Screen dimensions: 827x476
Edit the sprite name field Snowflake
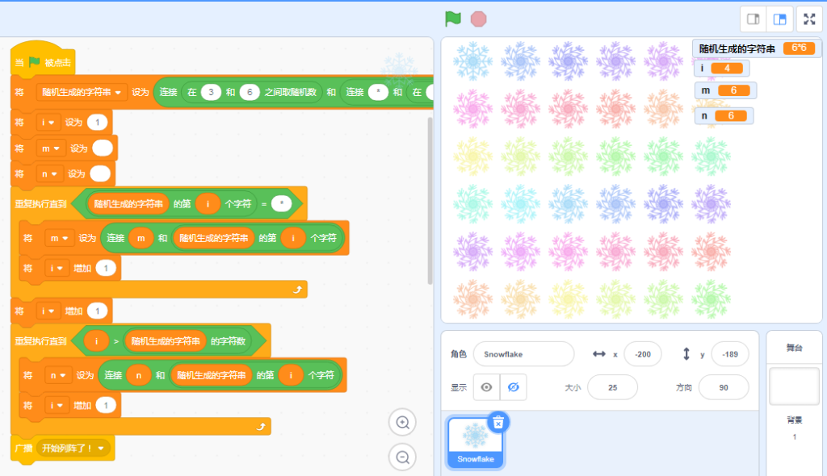point(523,354)
